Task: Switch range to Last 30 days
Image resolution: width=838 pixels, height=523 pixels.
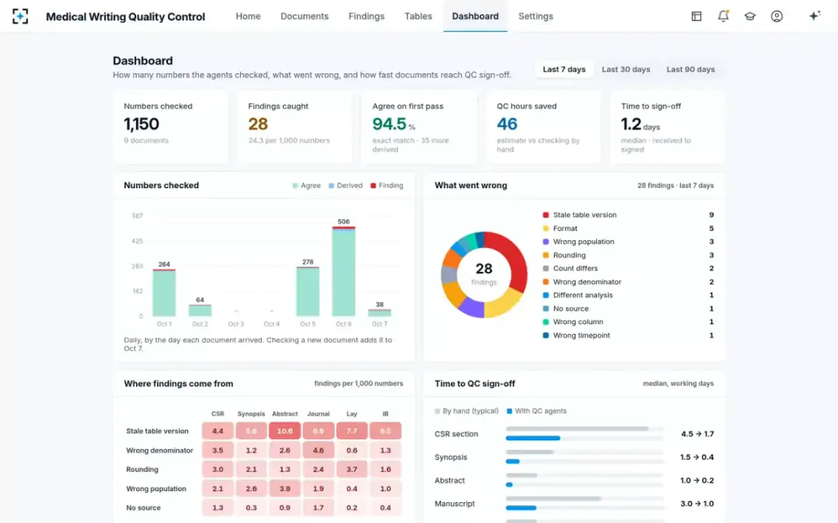Action: (x=626, y=69)
